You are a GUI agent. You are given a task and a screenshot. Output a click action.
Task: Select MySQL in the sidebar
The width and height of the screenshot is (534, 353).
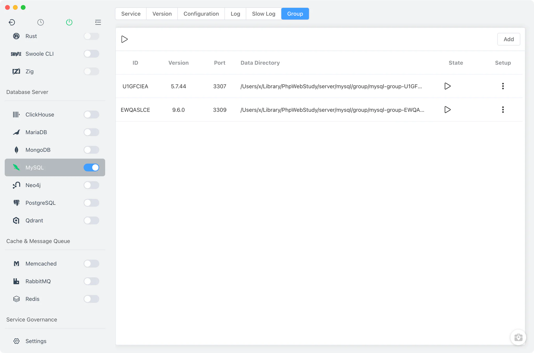(55, 167)
